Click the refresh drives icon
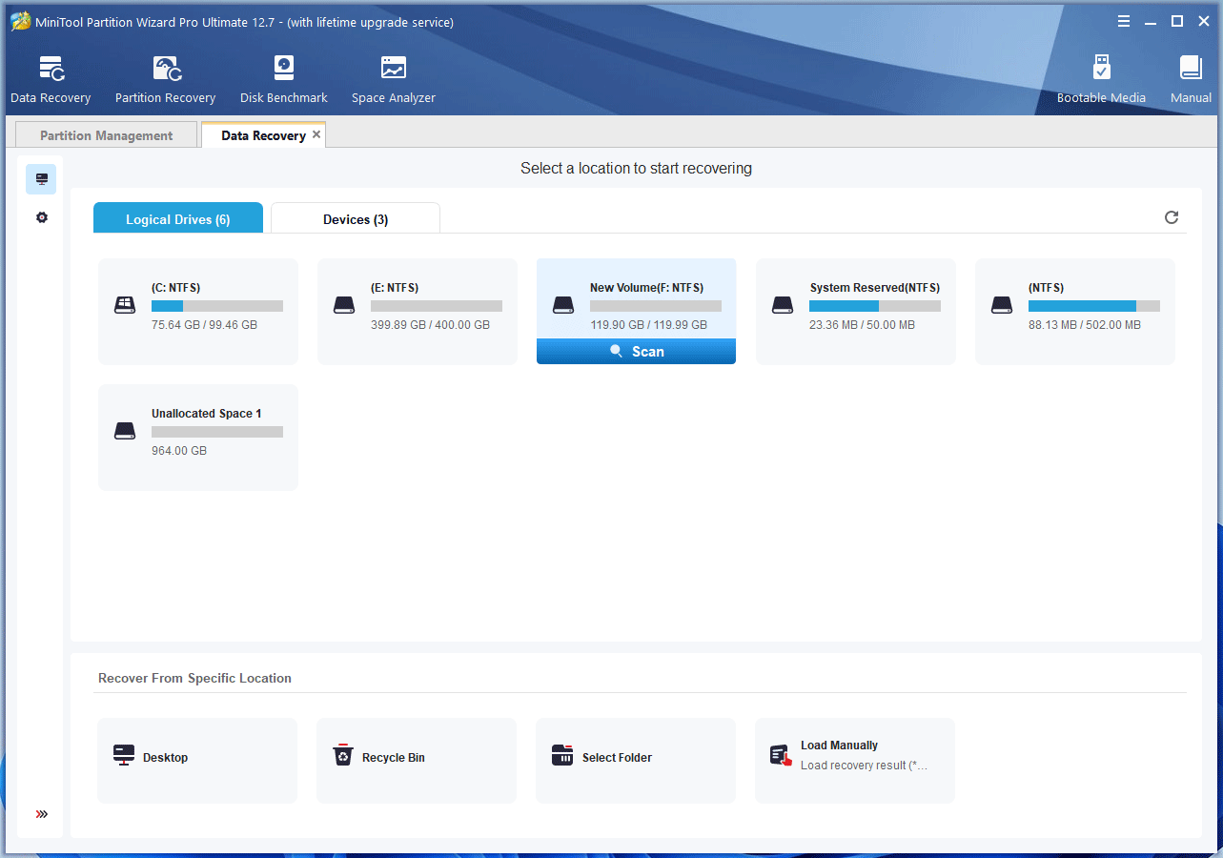This screenshot has height=858, width=1223. point(1172,217)
